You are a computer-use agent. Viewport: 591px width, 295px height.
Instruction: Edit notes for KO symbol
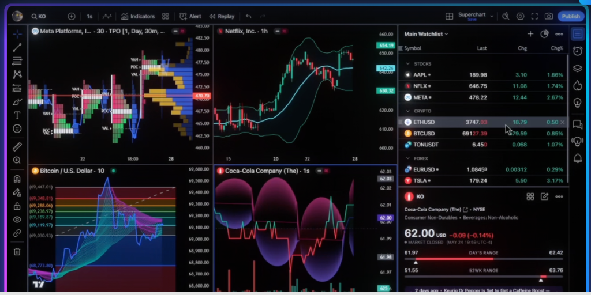[544, 196]
